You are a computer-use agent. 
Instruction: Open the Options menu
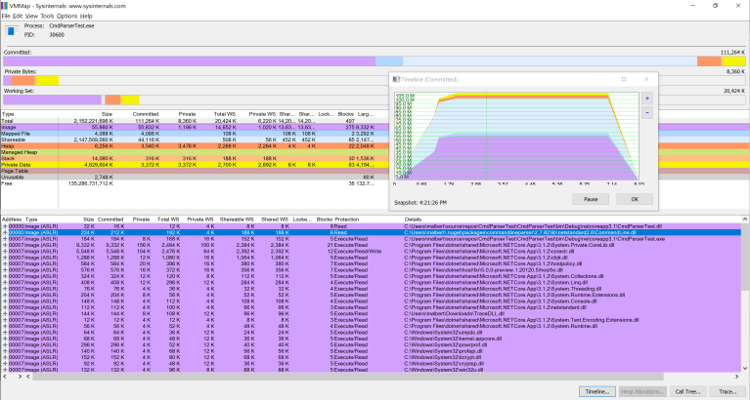[67, 17]
